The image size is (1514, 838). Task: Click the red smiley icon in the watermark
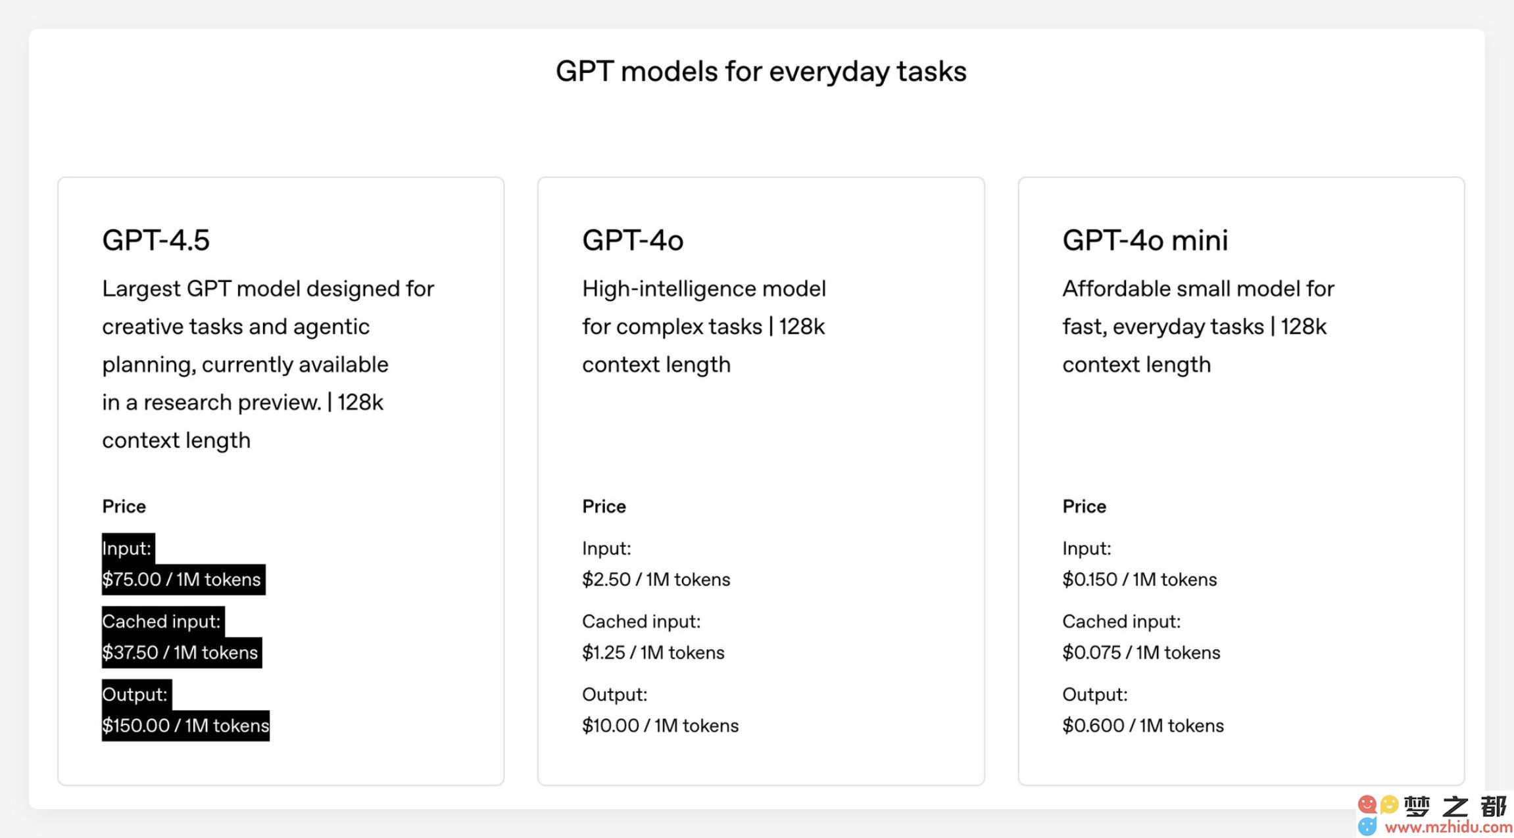1367,804
